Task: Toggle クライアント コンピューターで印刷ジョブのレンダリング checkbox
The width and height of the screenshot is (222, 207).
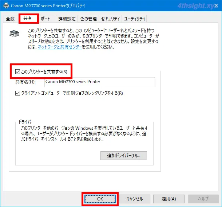Action: pos(17,93)
